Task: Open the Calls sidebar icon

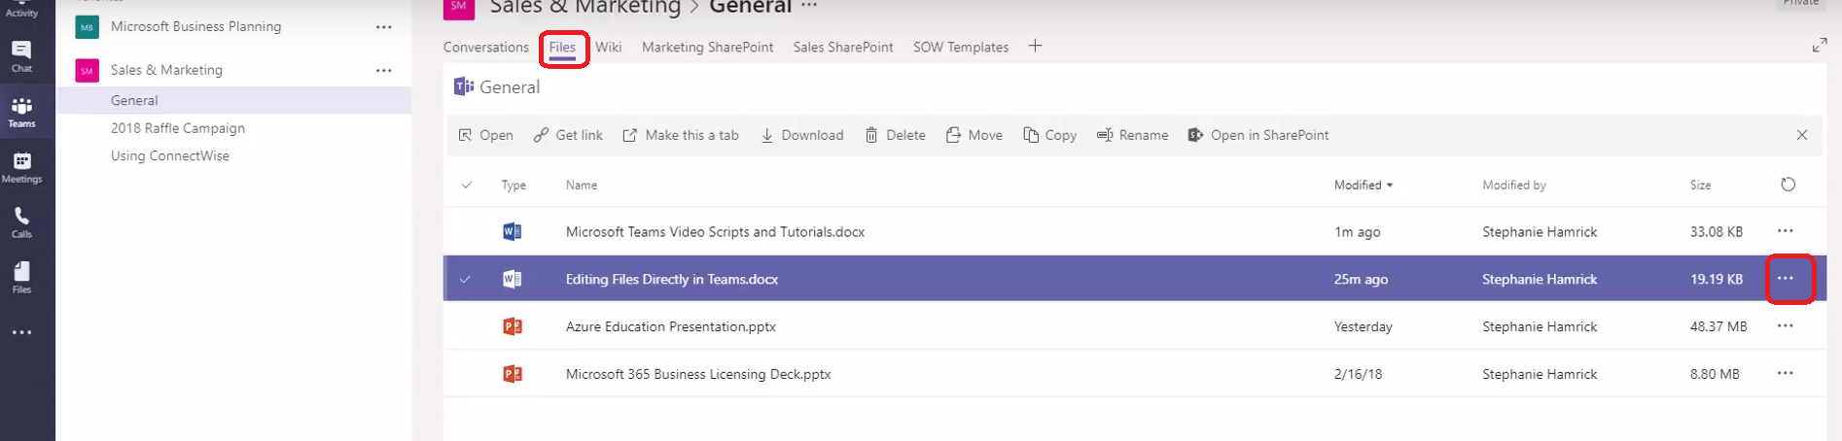Action: pyautogui.click(x=21, y=222)
